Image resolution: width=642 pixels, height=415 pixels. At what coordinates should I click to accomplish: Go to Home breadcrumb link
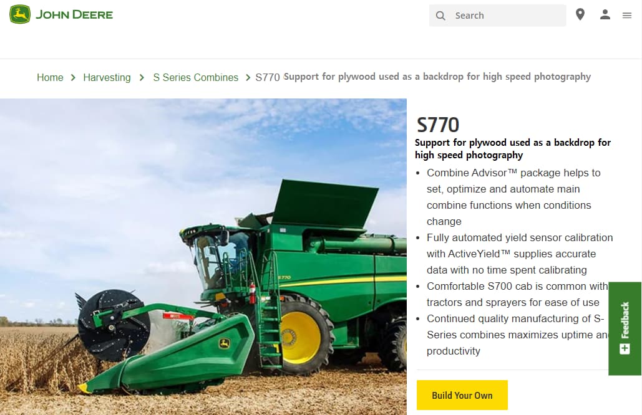tap(50, 77)
